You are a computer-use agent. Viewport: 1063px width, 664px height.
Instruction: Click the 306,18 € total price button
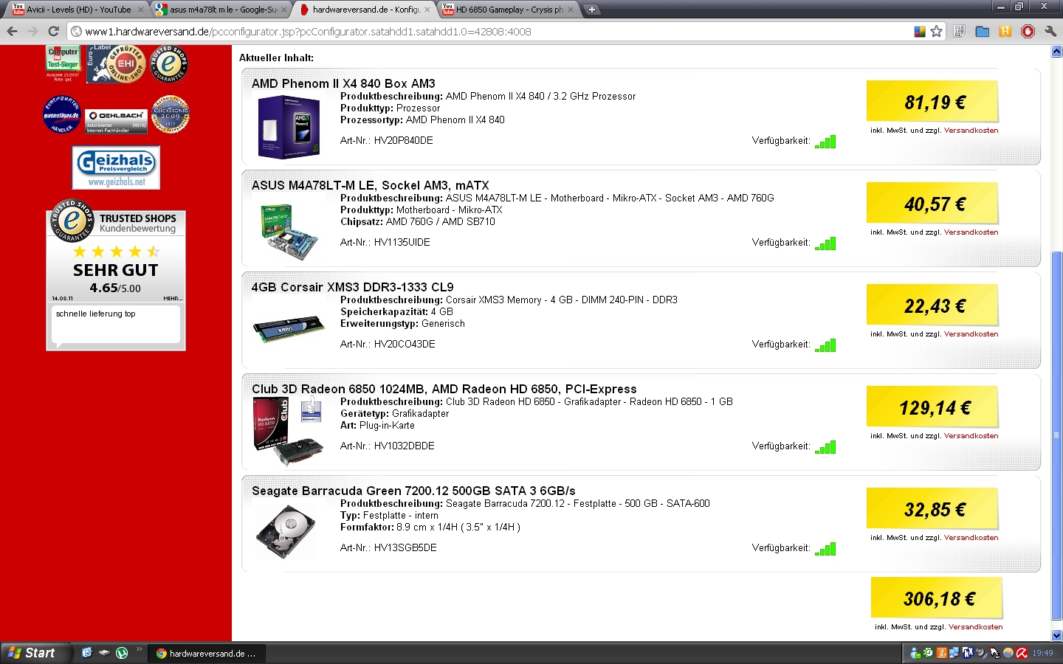click(x=937, y=598)
